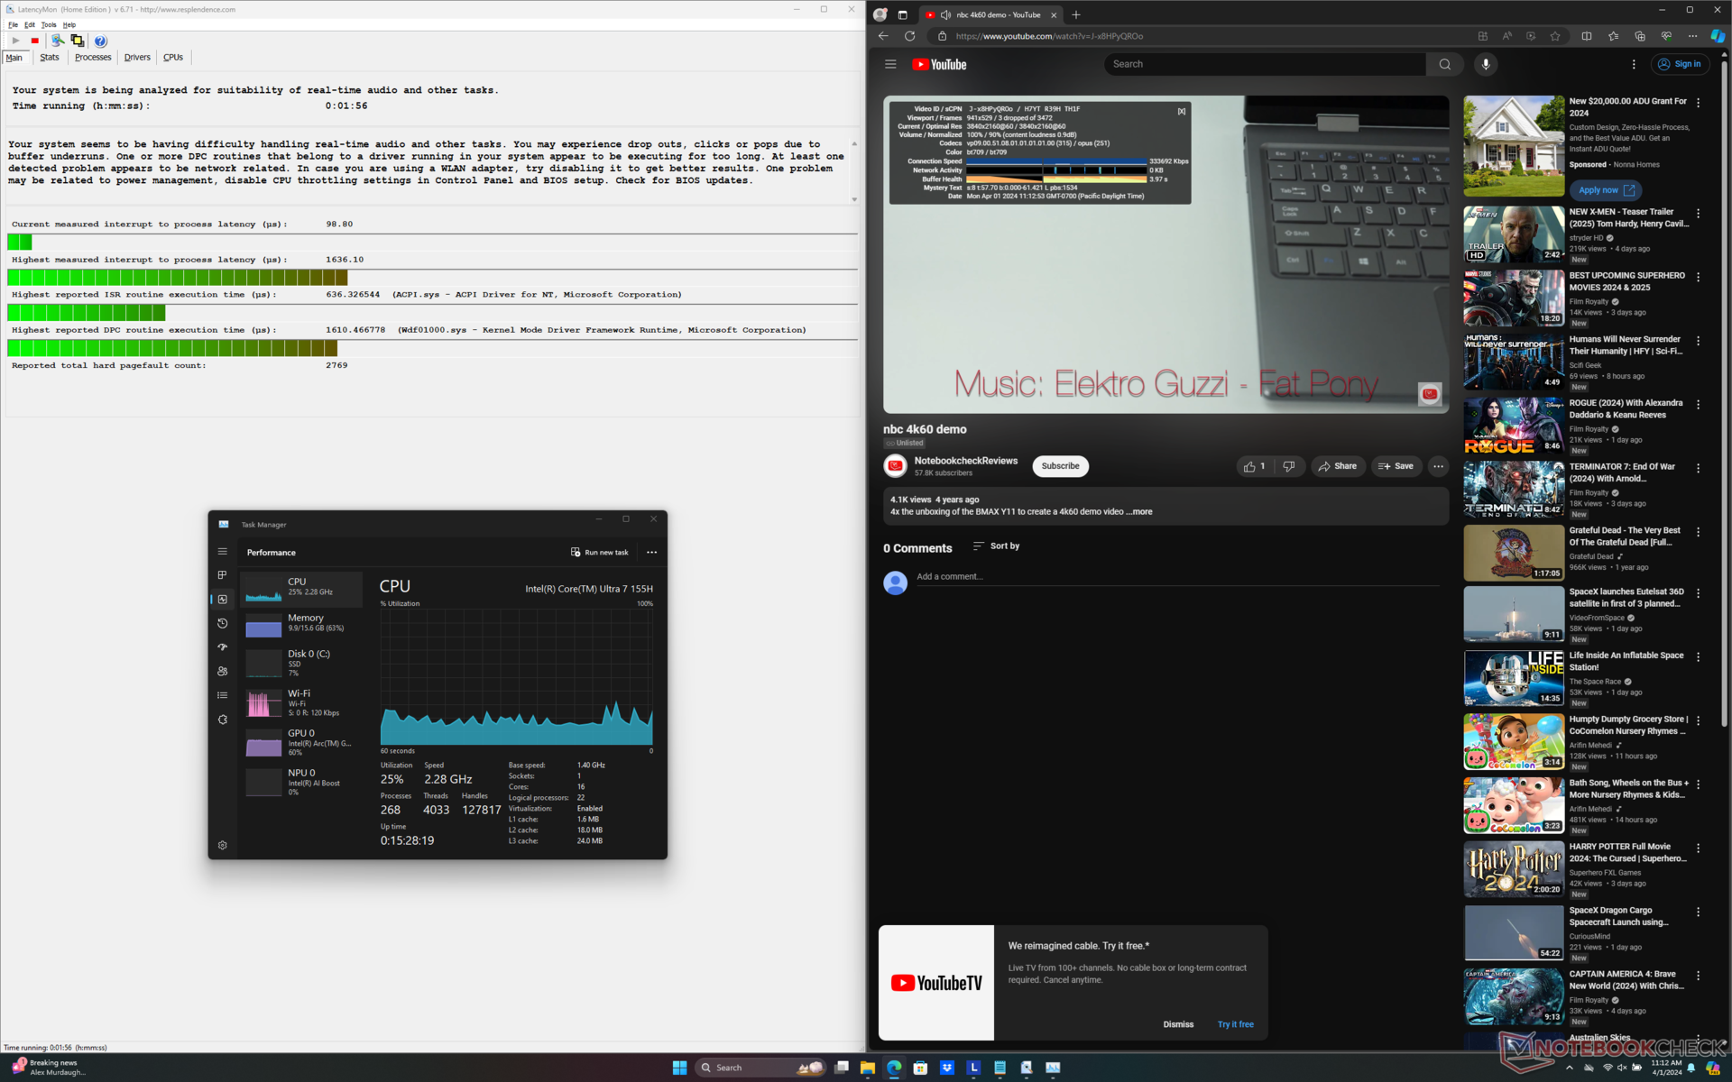Click YouTube search magnifier button
This screenshot has width=1732, height=1082.
coord(1444,64)
